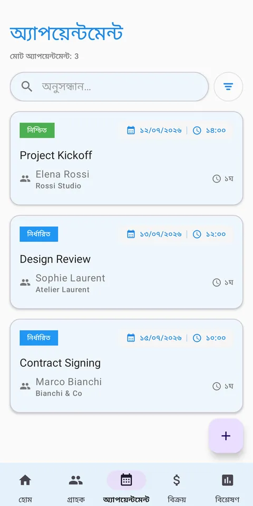
Task: Click the green নিশ্চিত status badge
Action: coord(37,130)
